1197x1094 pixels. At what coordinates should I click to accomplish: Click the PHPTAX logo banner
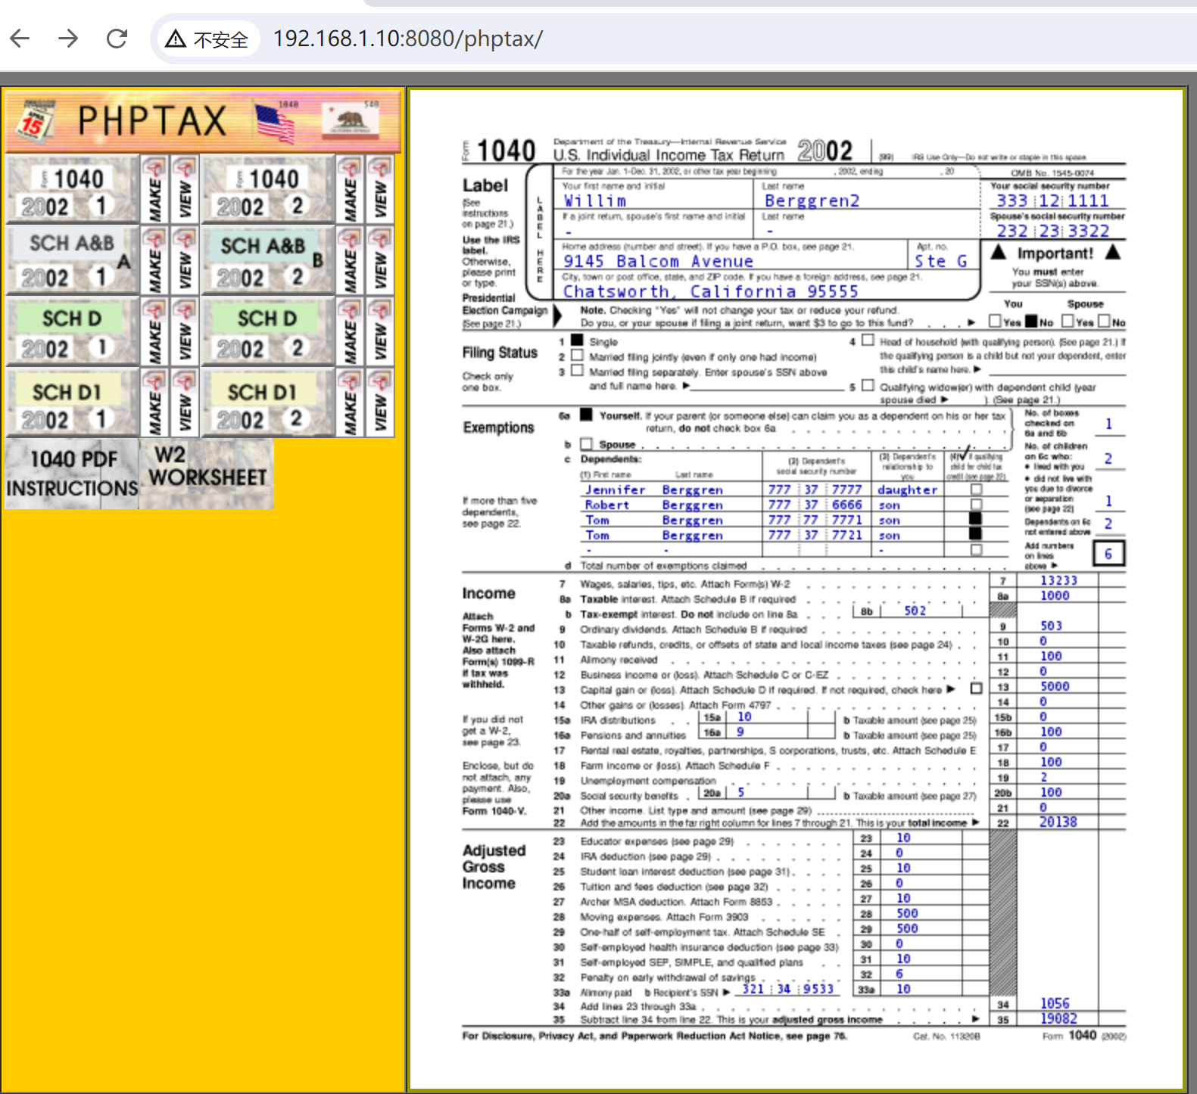[x=202, y=121]
